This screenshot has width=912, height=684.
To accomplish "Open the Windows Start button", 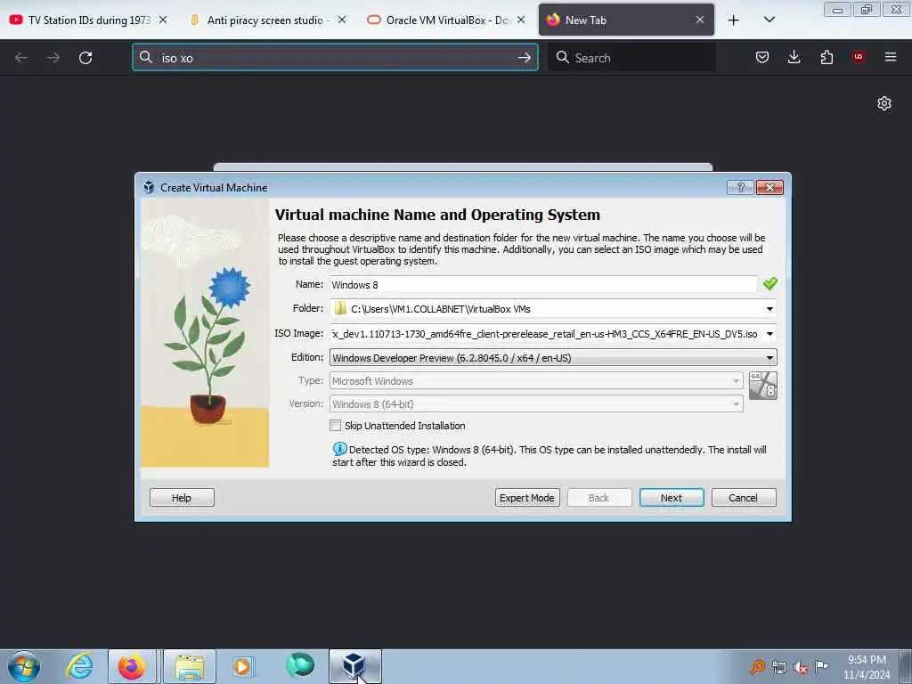I will 24,666.
